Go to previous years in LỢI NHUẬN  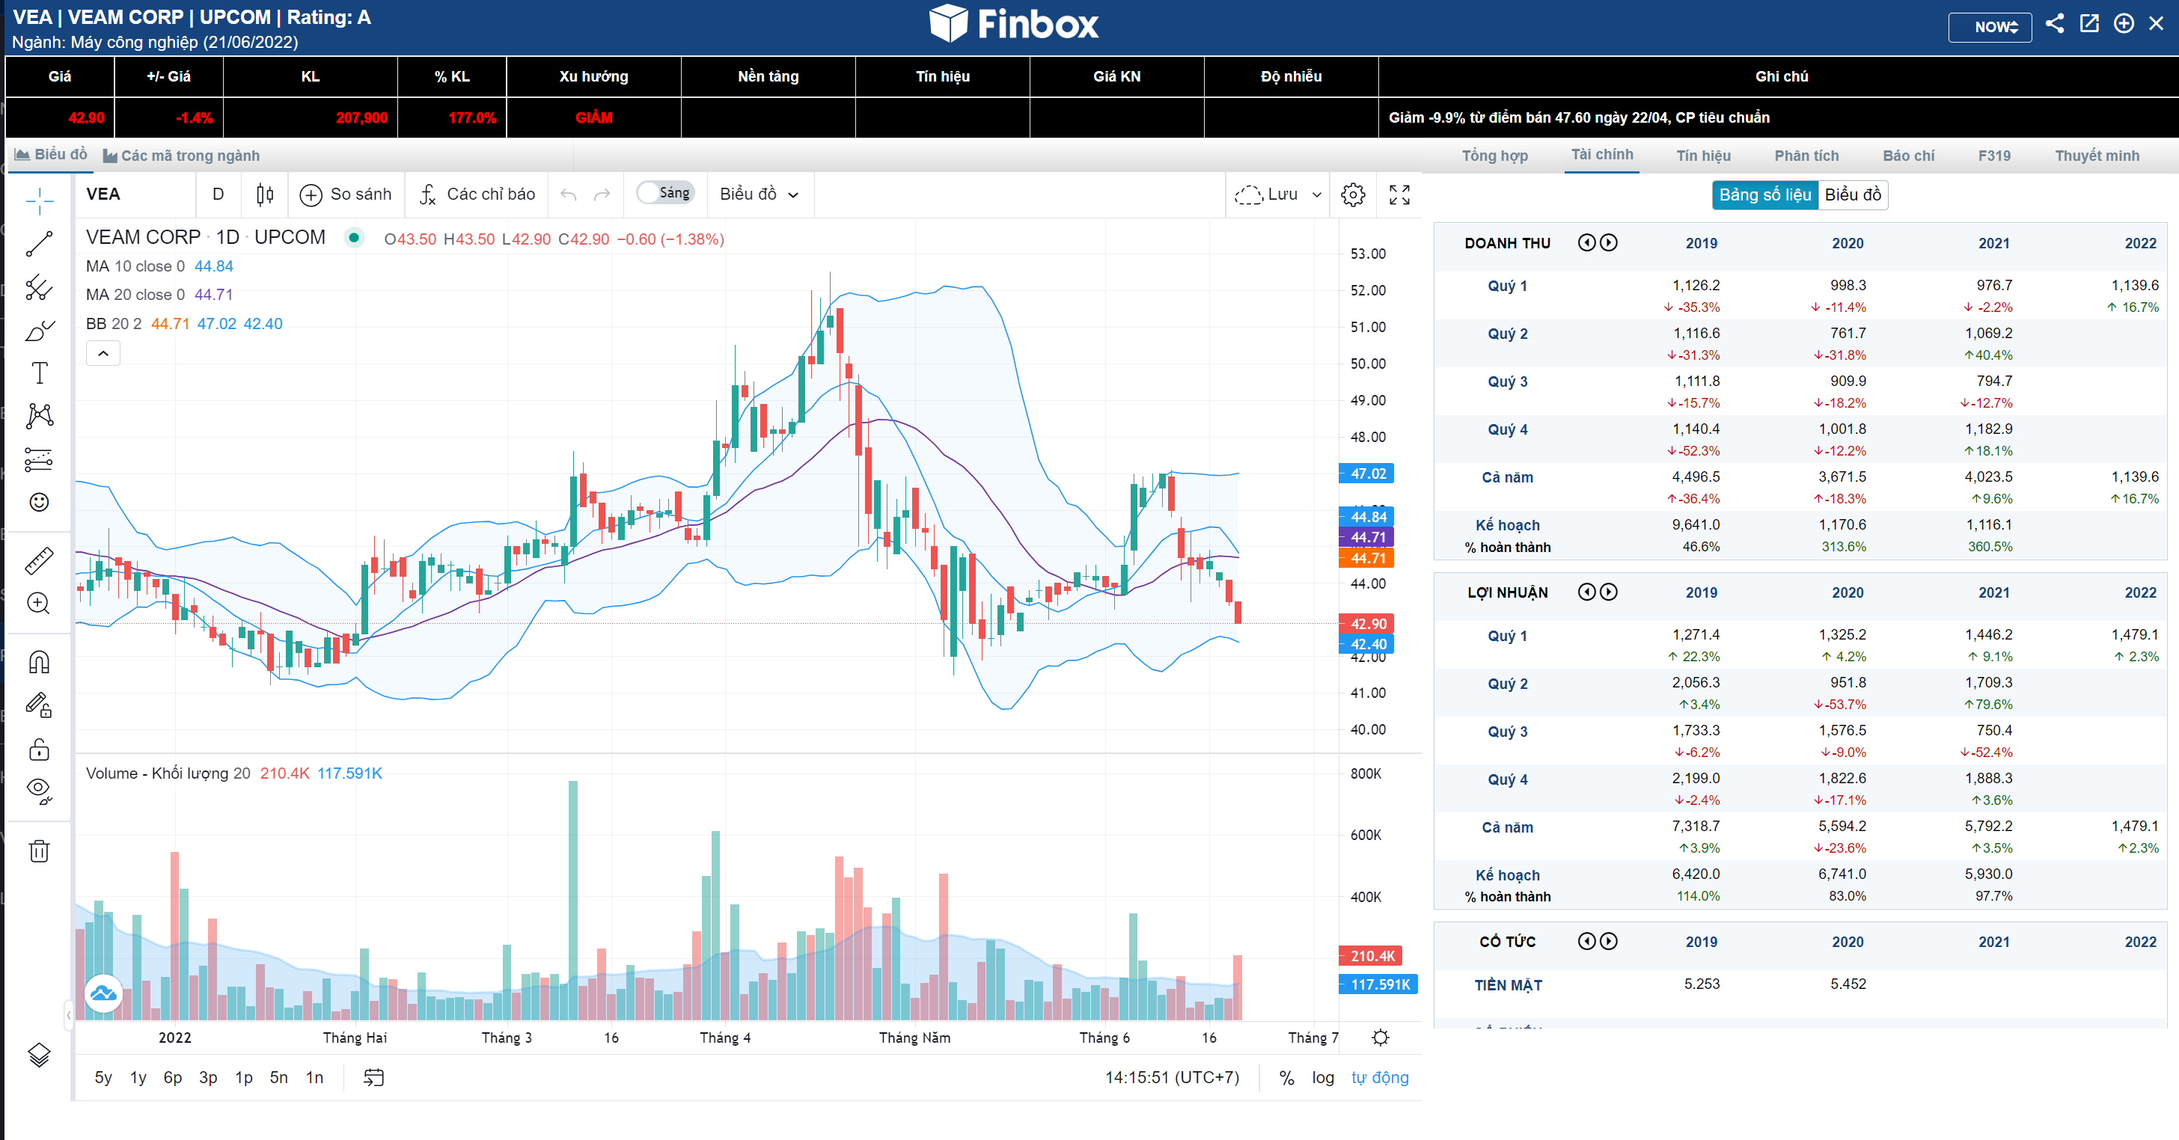1587,592
